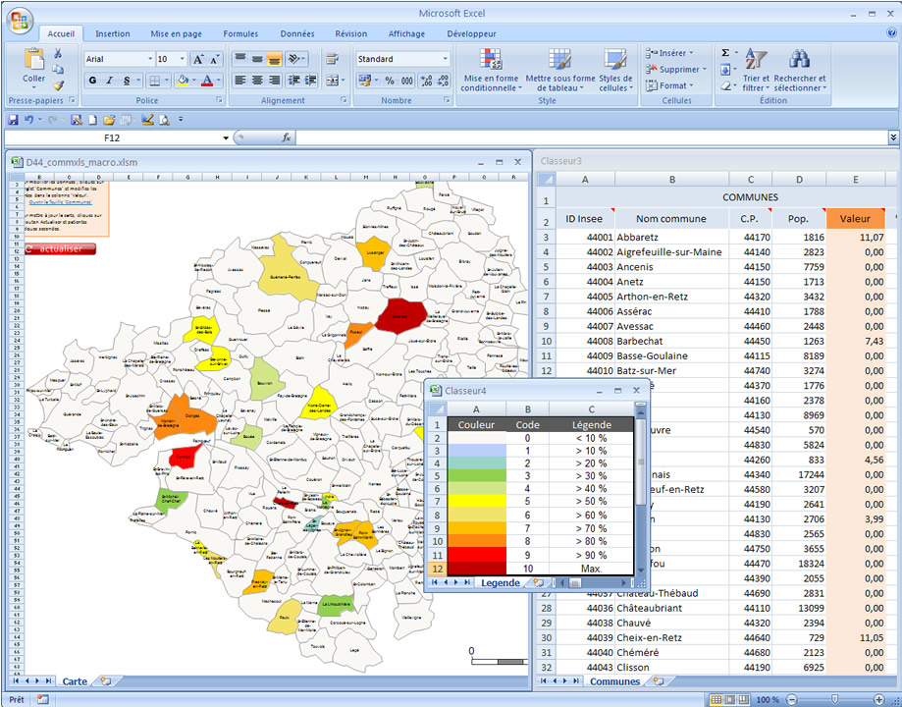Click the decrease decimal places icon
The height and width of the screenshot is (707, 902).
[443, 81]
